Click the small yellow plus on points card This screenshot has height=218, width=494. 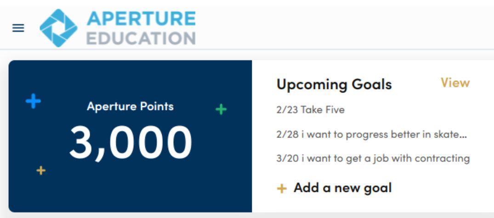tap(41, 170)
